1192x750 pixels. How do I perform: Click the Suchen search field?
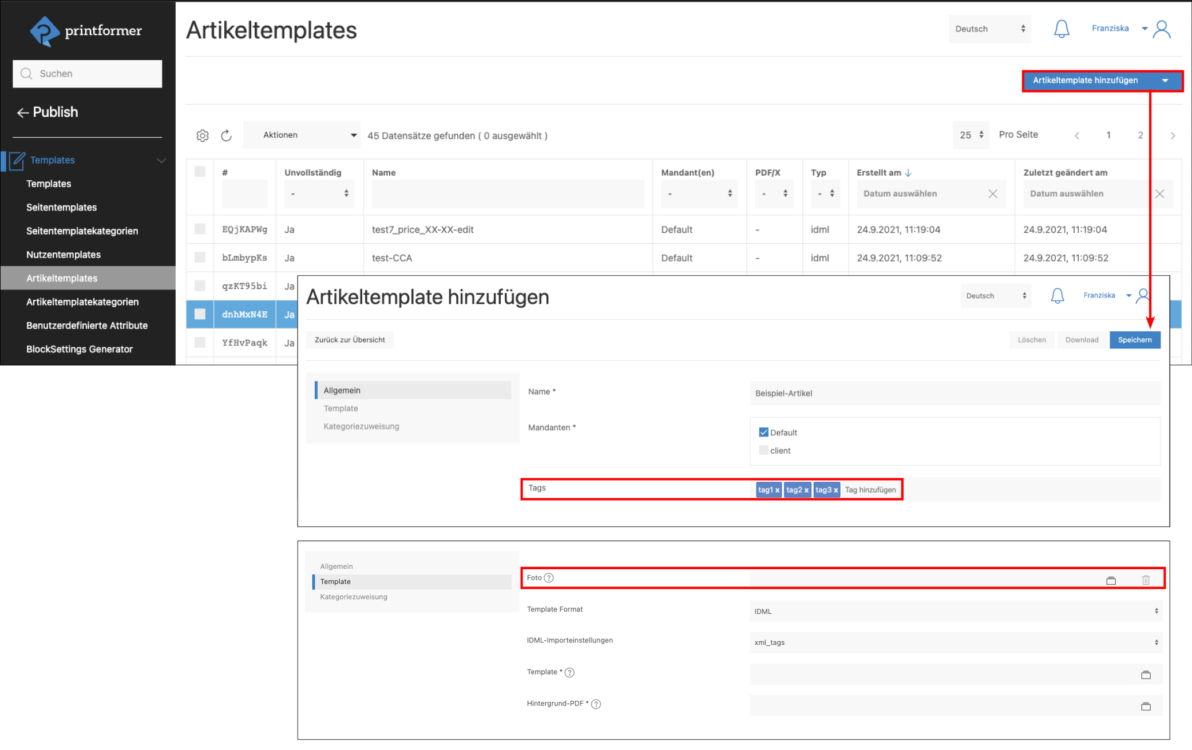click(x=88, y=74)
